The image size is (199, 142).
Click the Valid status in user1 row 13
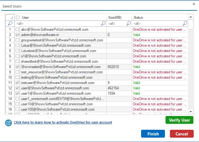click(136, 93)
